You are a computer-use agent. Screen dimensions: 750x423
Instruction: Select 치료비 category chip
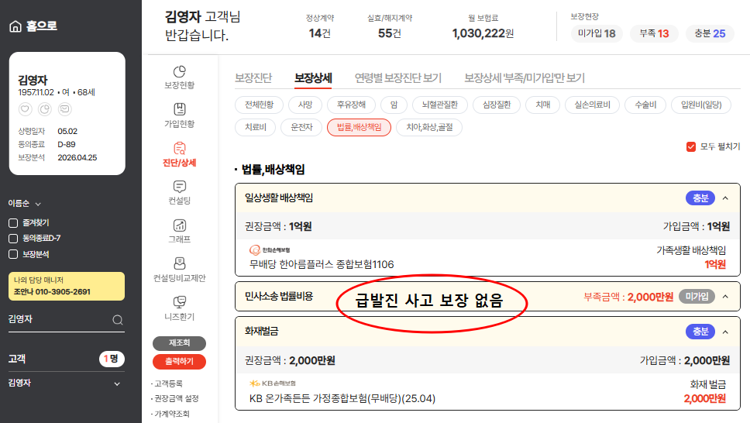pos(256,127)
